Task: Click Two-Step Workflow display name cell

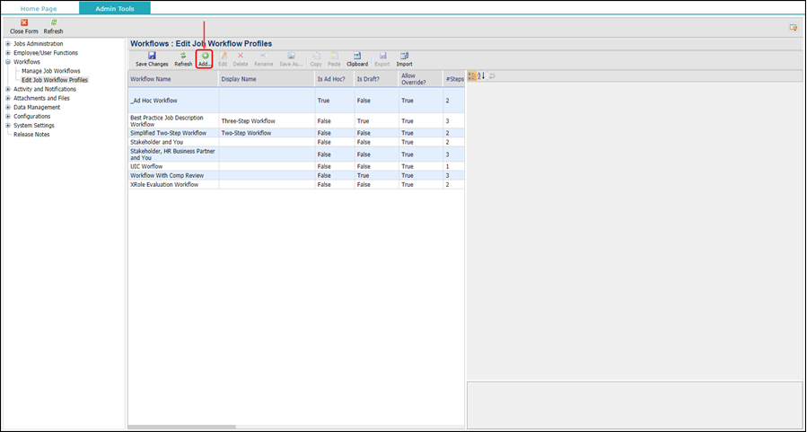Action: [x=267, y=133]
